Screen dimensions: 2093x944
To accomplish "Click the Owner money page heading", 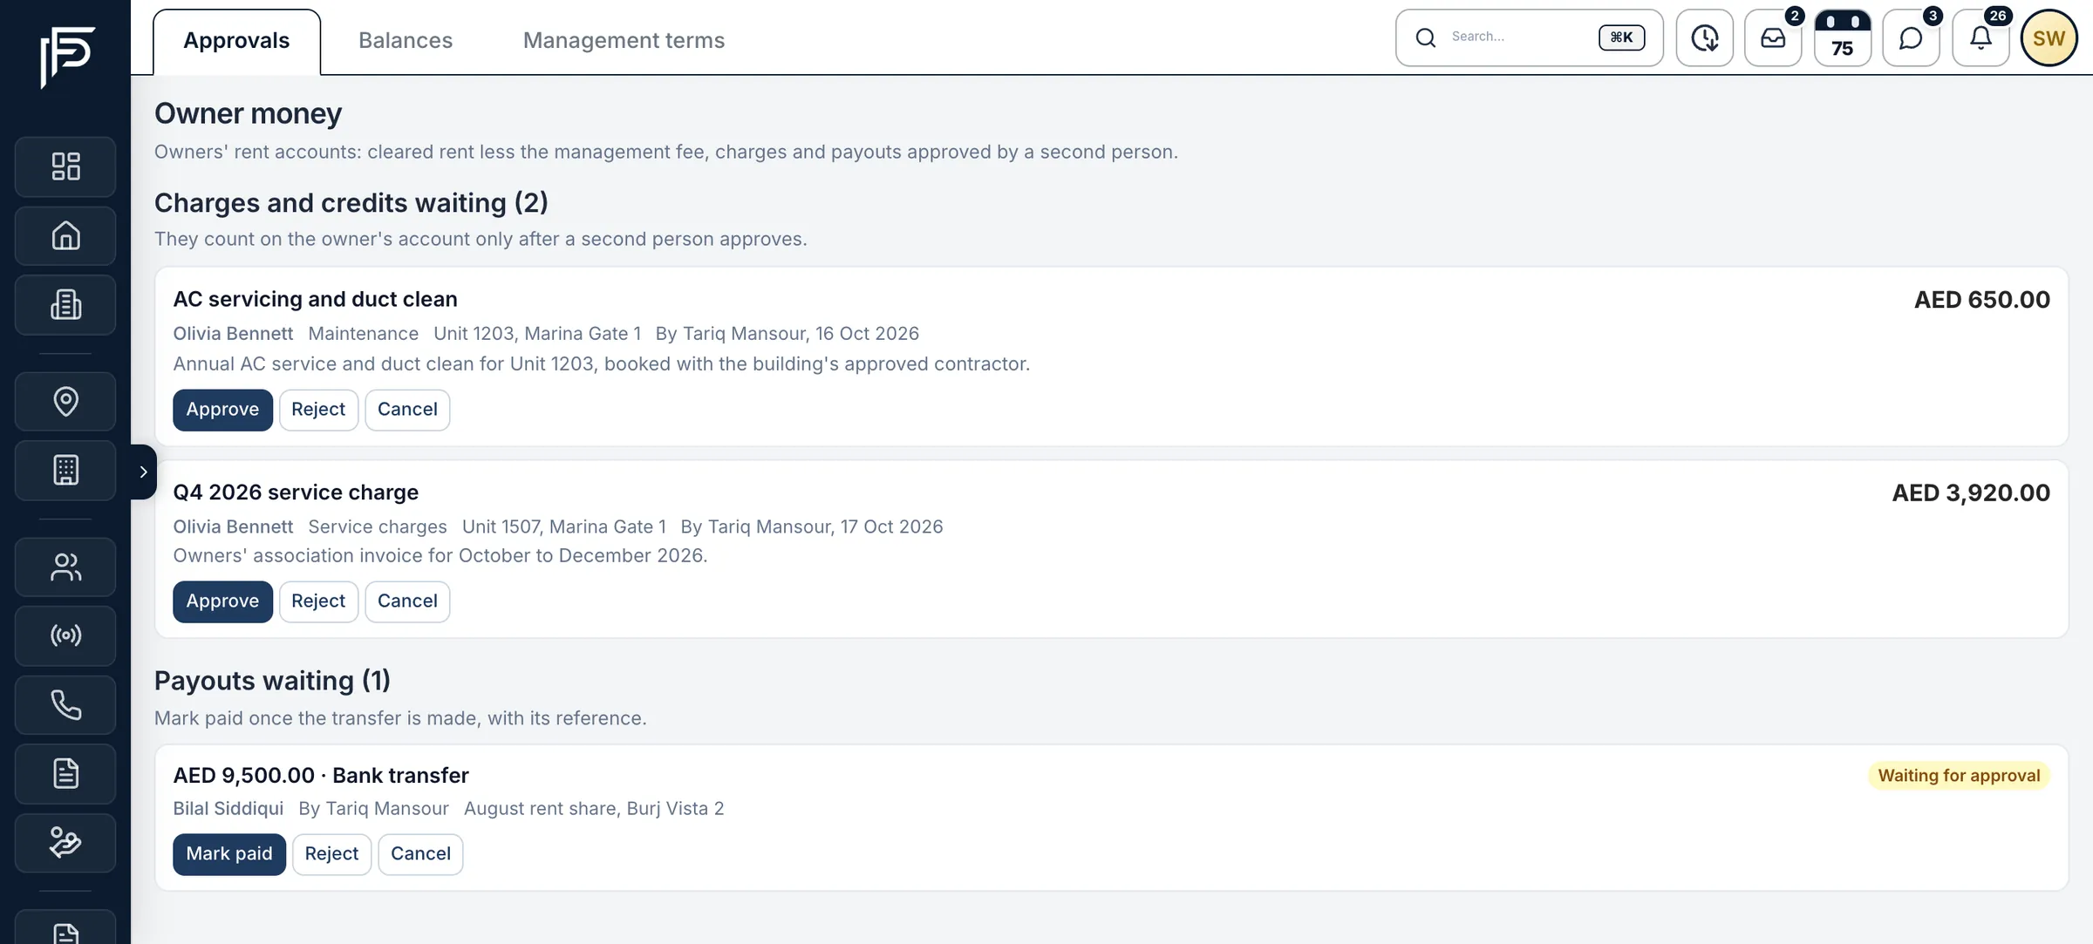I will (x=248, y=114).
